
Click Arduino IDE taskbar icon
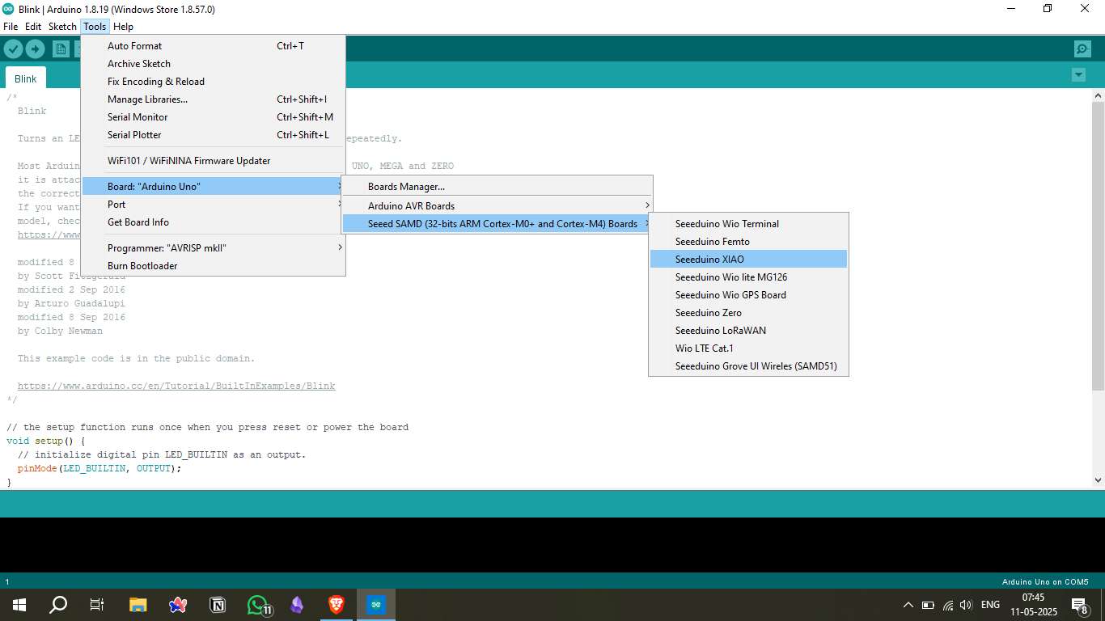pyautogui.click(x=375, y=604)
